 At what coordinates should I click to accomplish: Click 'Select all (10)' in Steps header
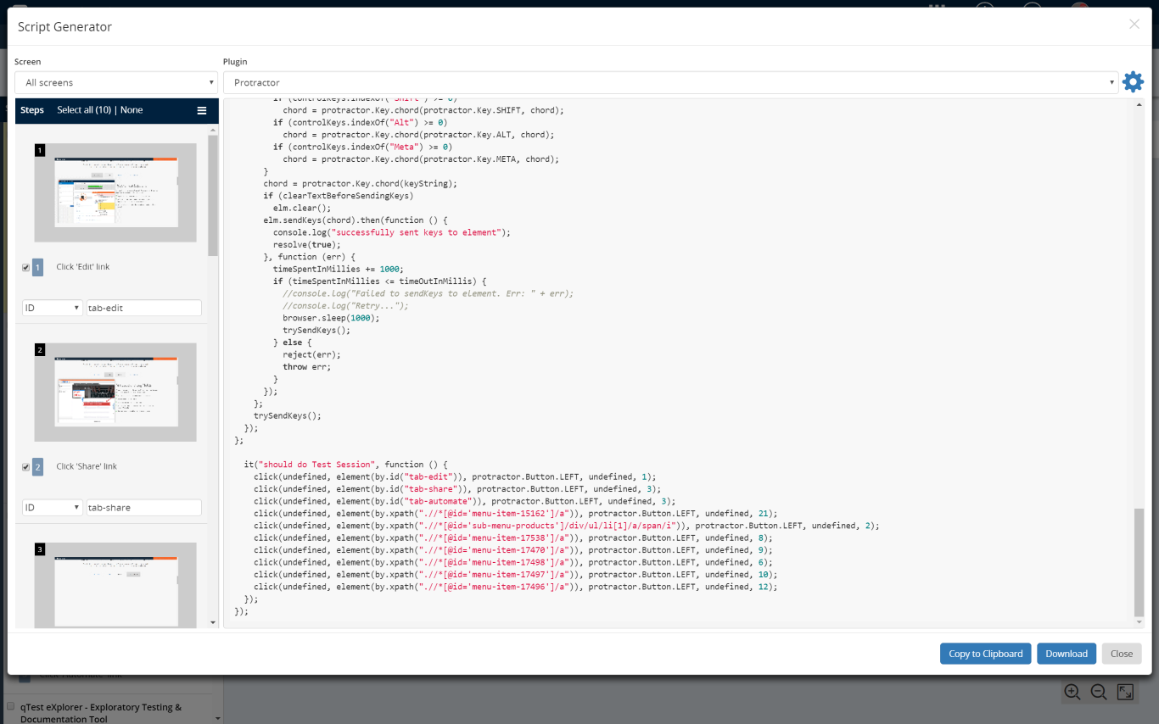click(x=83, y=110)
